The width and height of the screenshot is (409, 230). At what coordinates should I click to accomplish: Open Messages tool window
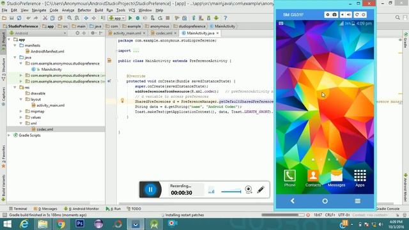(x=45, y=209)
